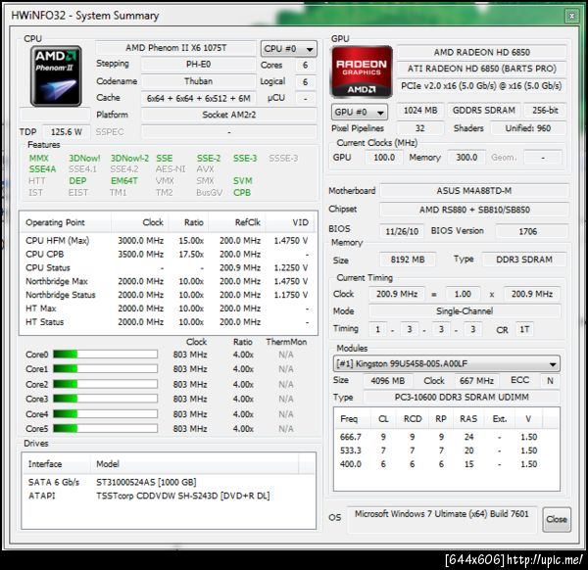Click the Memory clock 300.0 field
Viewport: 588px width, 570px height.
tap(466, 158)
